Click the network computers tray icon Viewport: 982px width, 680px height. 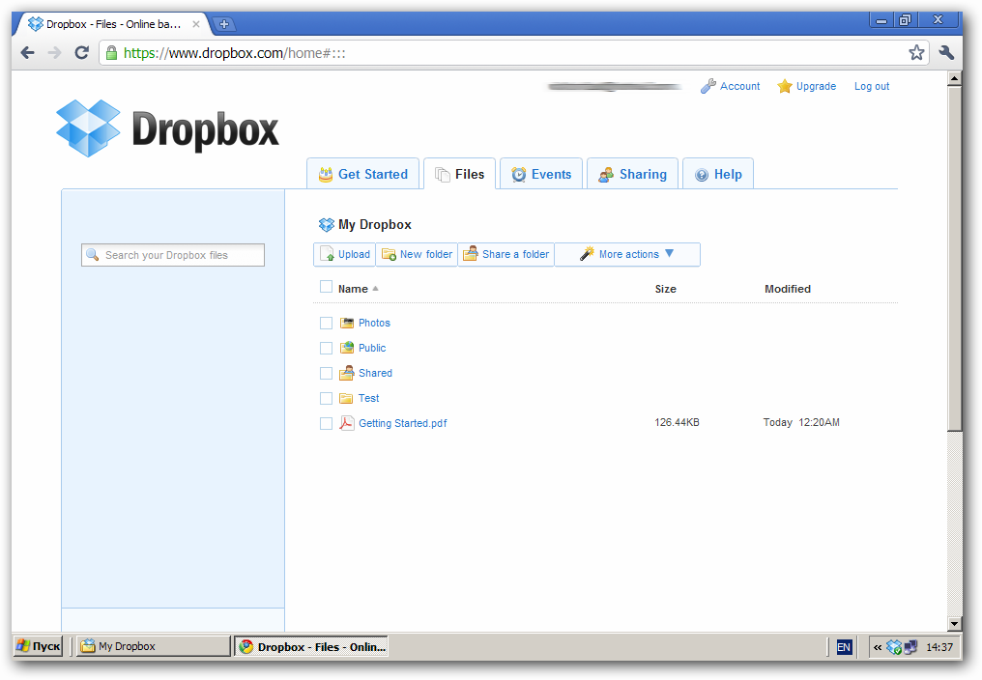tap(910, 647)
